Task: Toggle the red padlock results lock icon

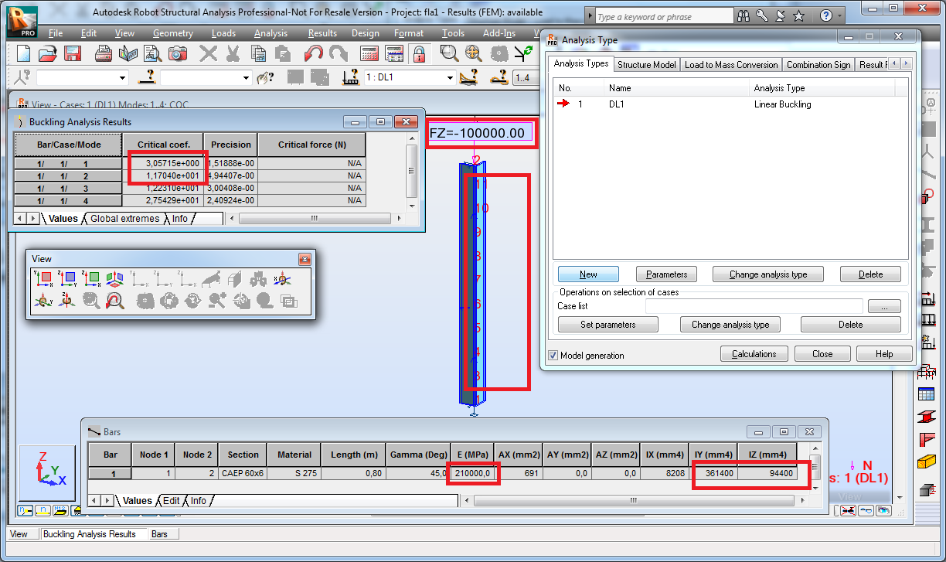Action: (x=419, y=53)
